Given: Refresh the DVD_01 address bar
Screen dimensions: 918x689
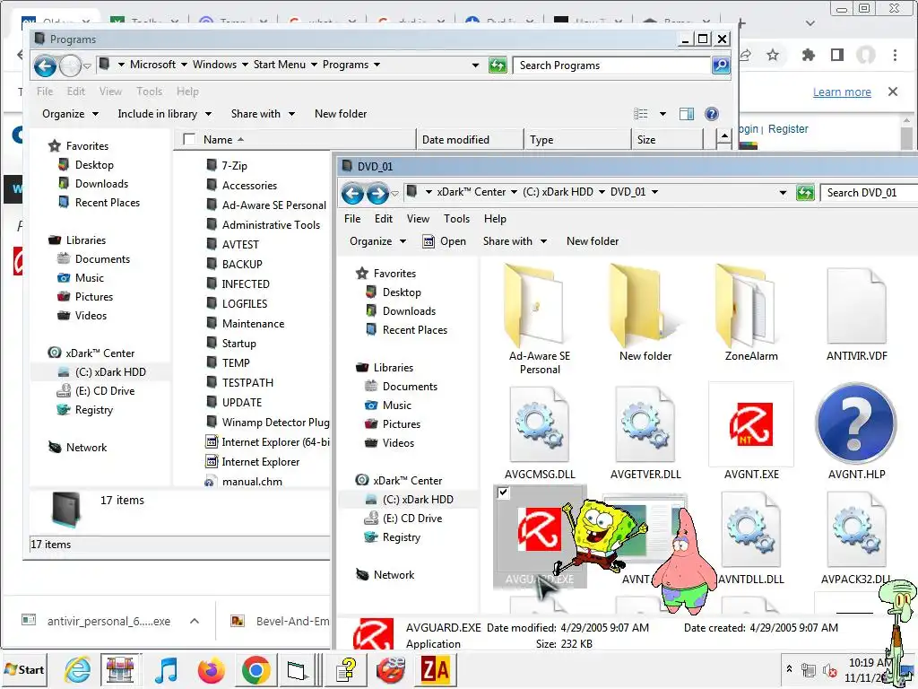Looking at the screenshot, I should 805,193.
